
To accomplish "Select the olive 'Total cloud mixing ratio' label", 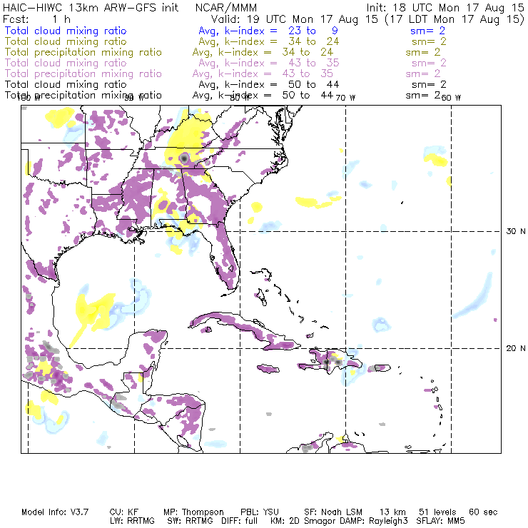I will pos(66,41).
